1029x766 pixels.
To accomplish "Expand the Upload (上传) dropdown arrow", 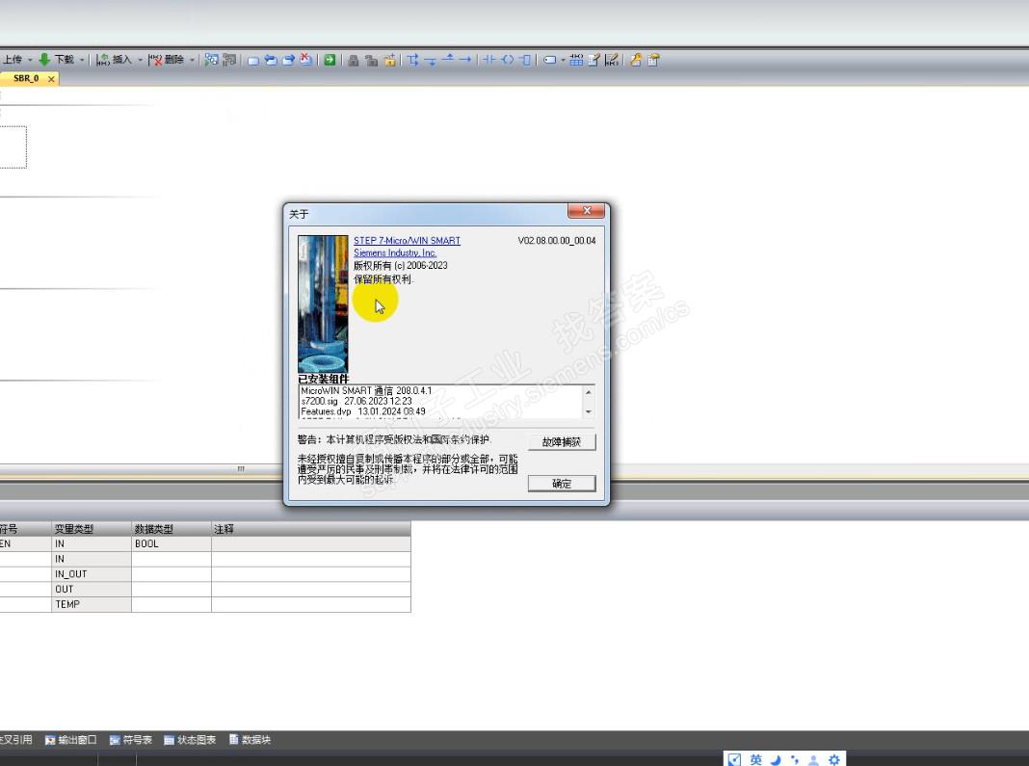I will [30, 60].
